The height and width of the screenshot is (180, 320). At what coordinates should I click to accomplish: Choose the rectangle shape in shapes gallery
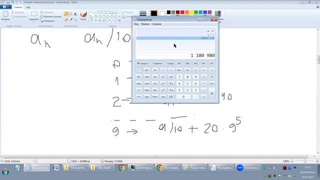pyautogui.click(x=103, y=12)
